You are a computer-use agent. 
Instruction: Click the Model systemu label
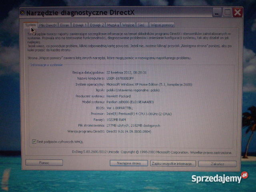pos(93,102)
